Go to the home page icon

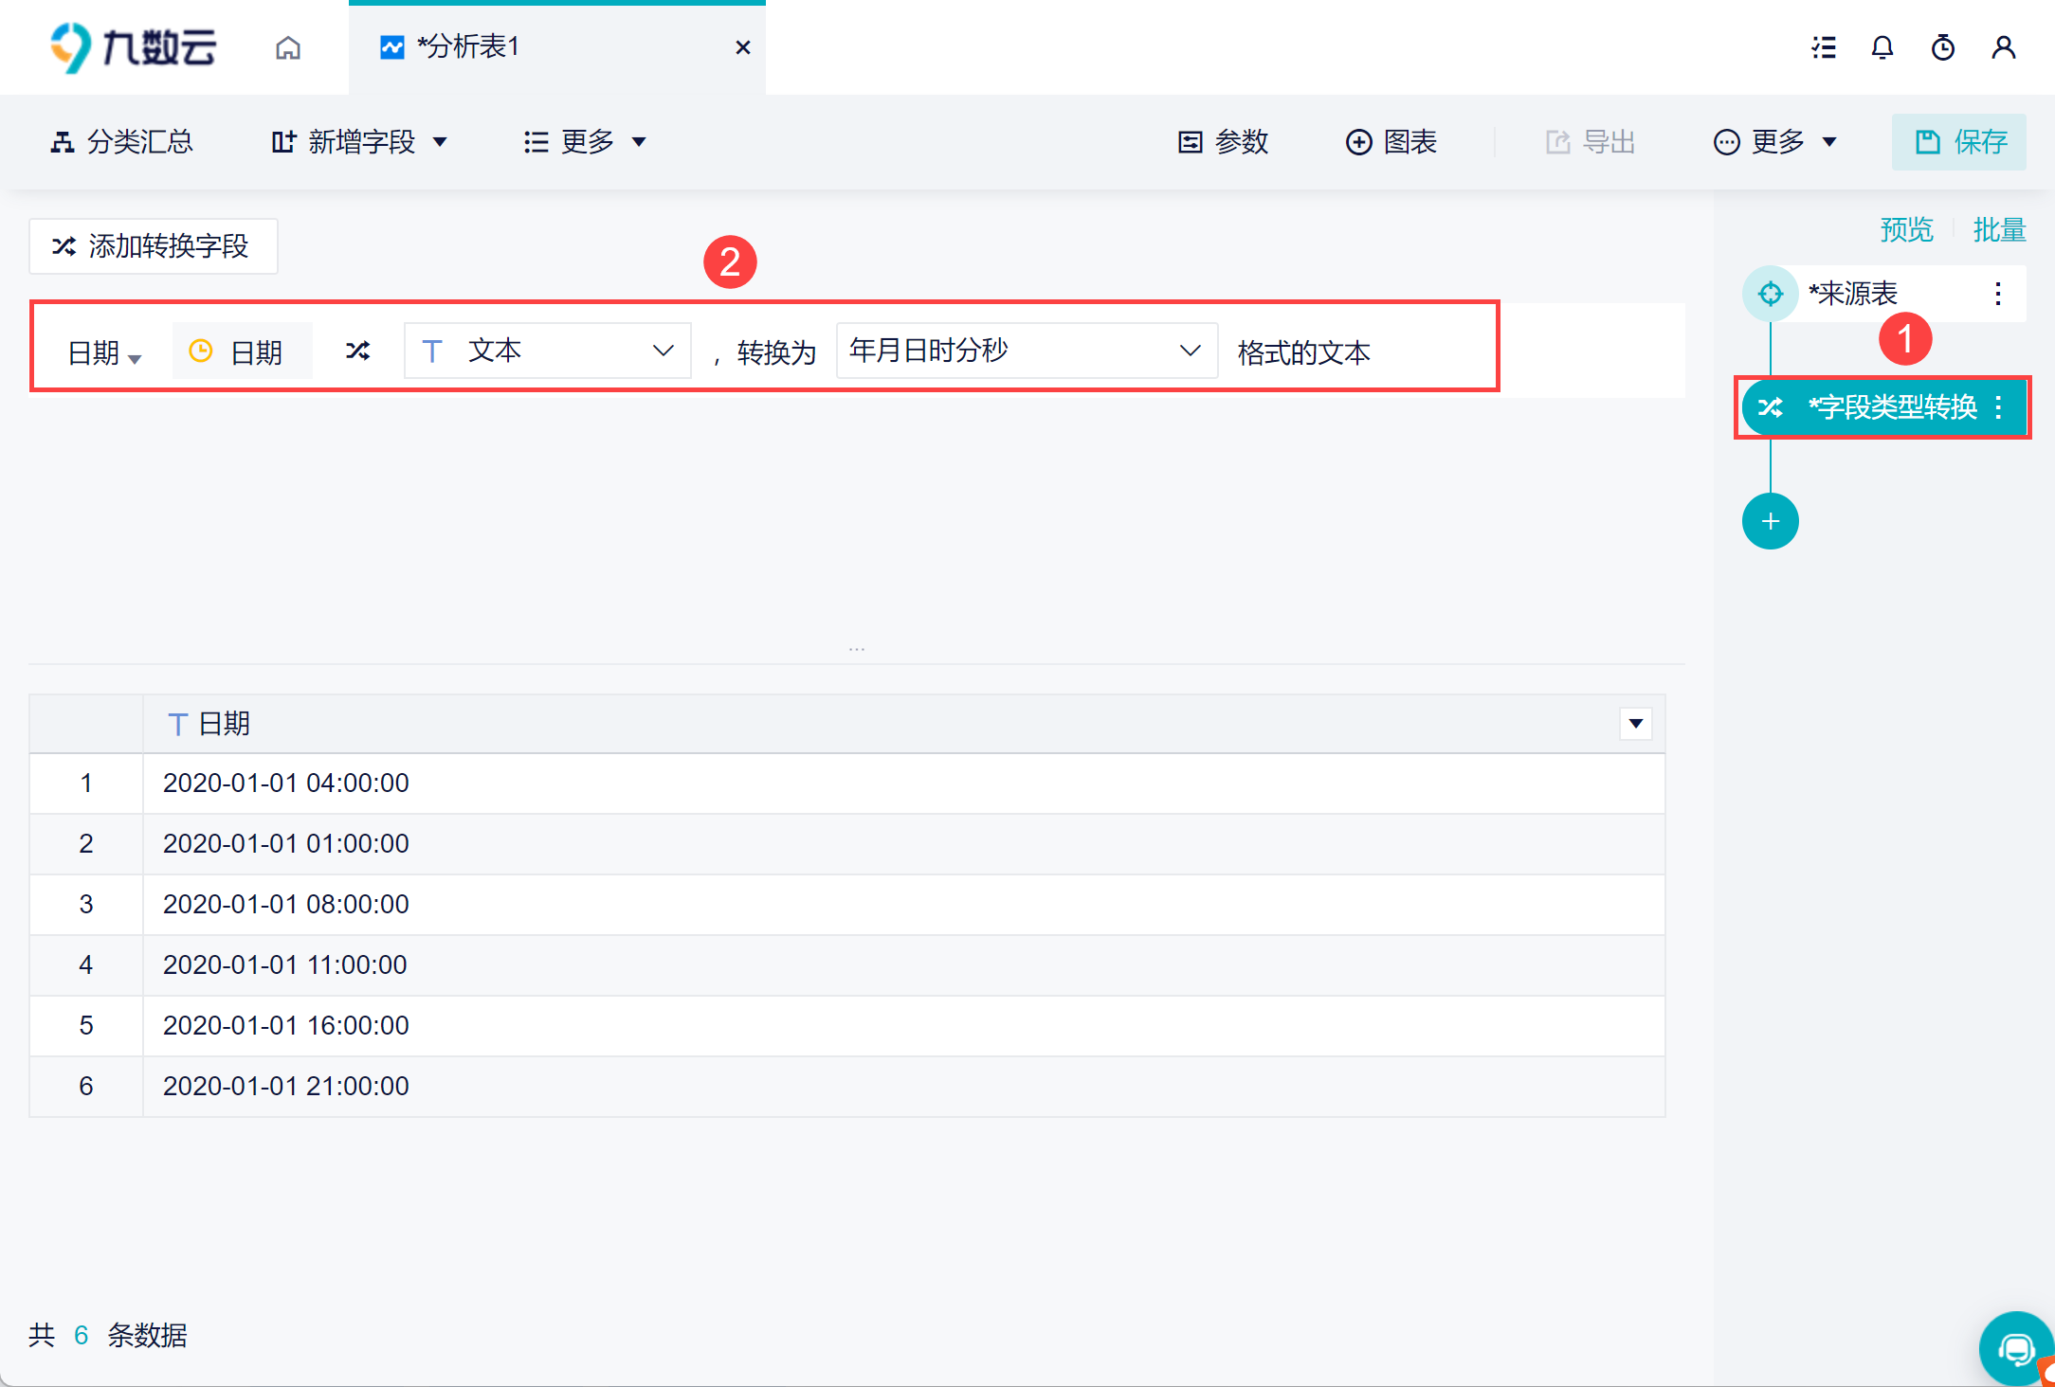[x=288, y=47]
